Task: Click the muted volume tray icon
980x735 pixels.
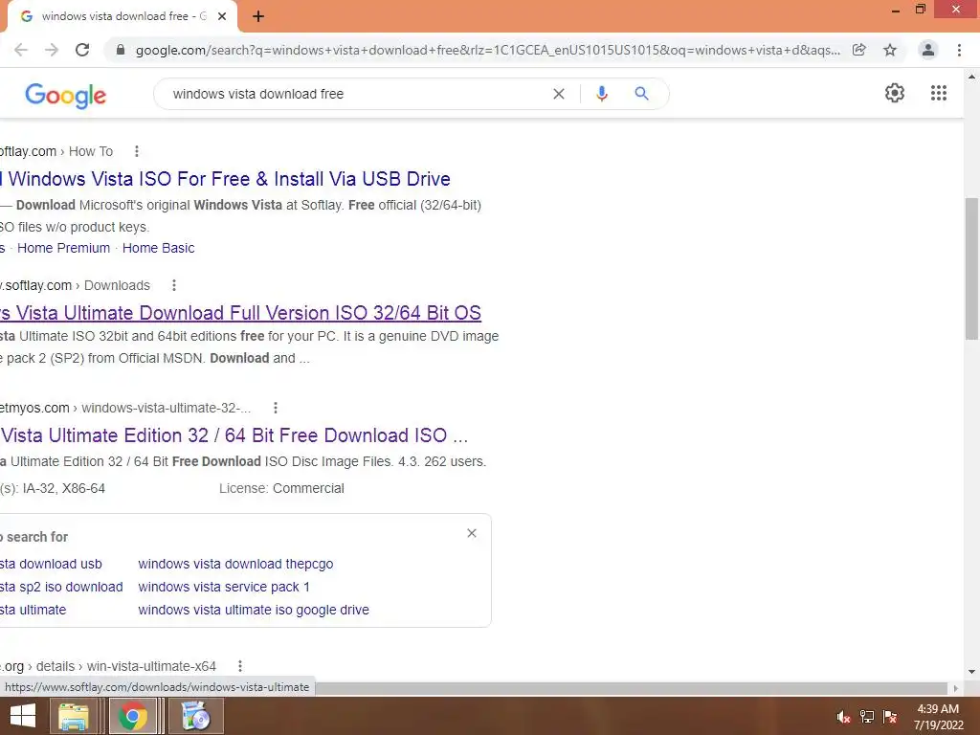Action: (x=843, y=717)
